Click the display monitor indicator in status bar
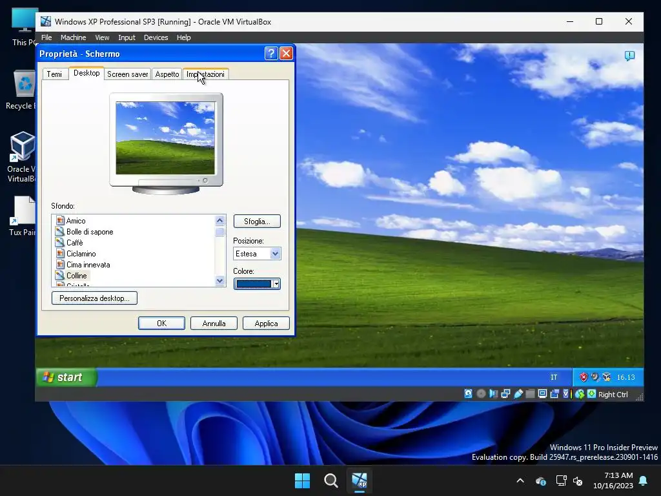661x496 pixels. [x=542, y=394]
